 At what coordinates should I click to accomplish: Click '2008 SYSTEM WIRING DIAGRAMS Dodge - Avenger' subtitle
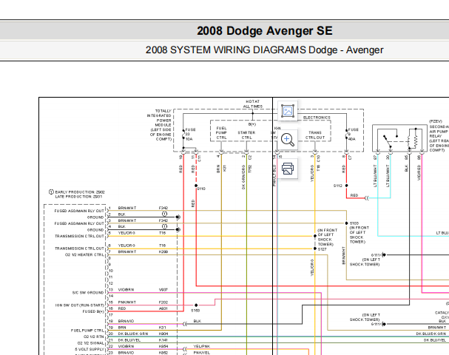[264, 50]
